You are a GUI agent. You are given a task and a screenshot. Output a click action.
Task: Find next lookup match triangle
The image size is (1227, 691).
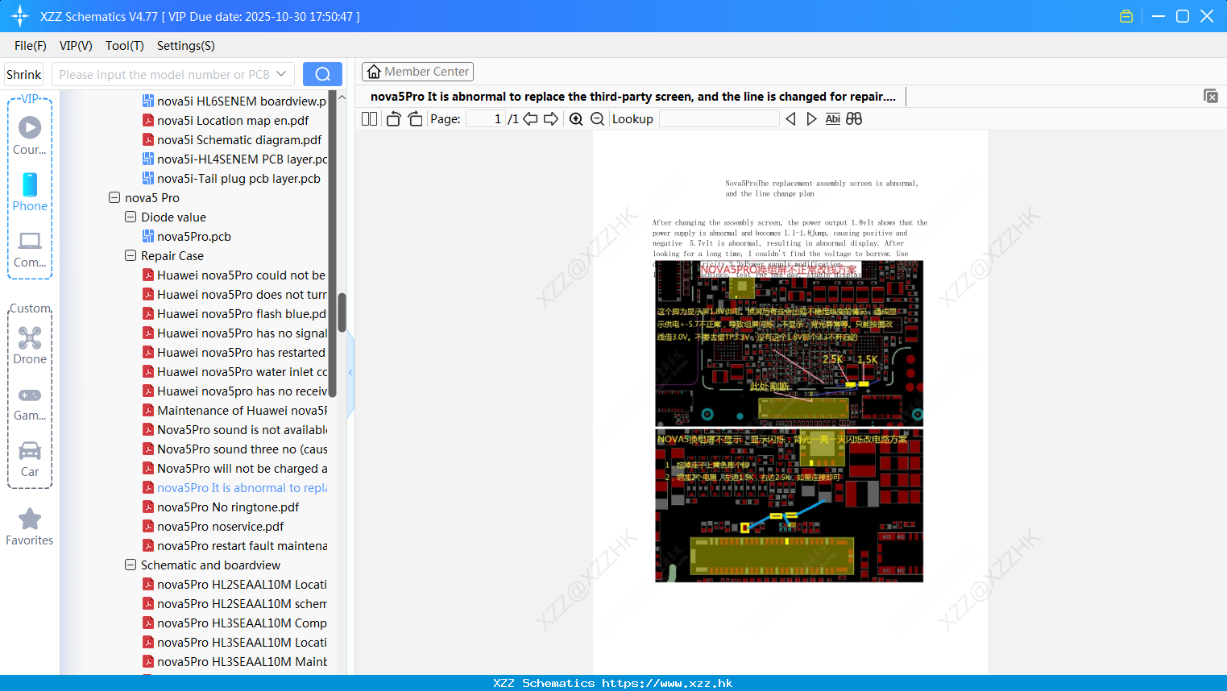(x=811, y=119)
